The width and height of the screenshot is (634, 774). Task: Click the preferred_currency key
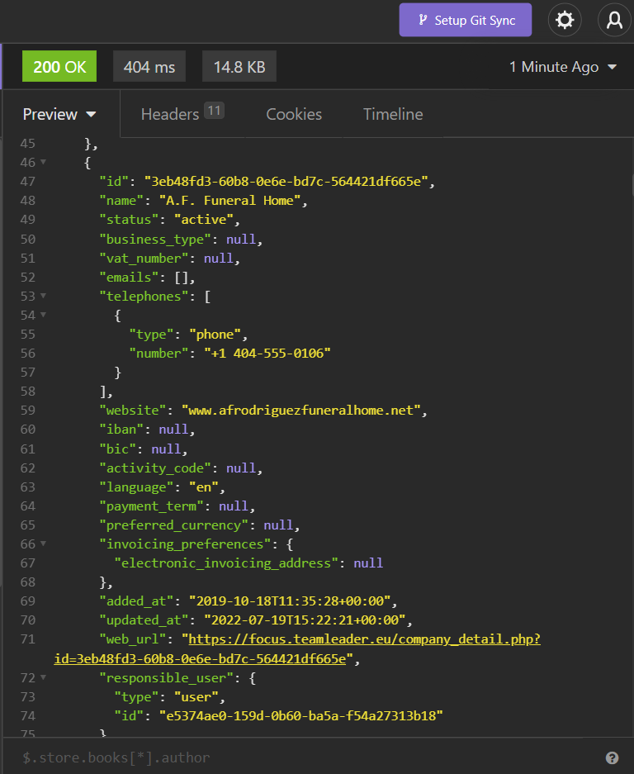click(173, 525)
